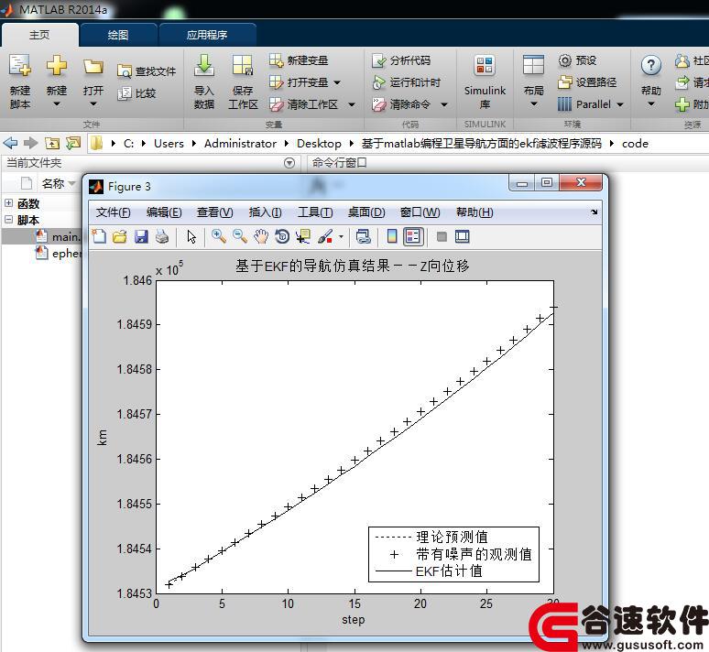This screenshot has width=709, height=652.
Task: Expand the 函数 group in file browser
Action: pyautogui.click(x=8, y=203)
